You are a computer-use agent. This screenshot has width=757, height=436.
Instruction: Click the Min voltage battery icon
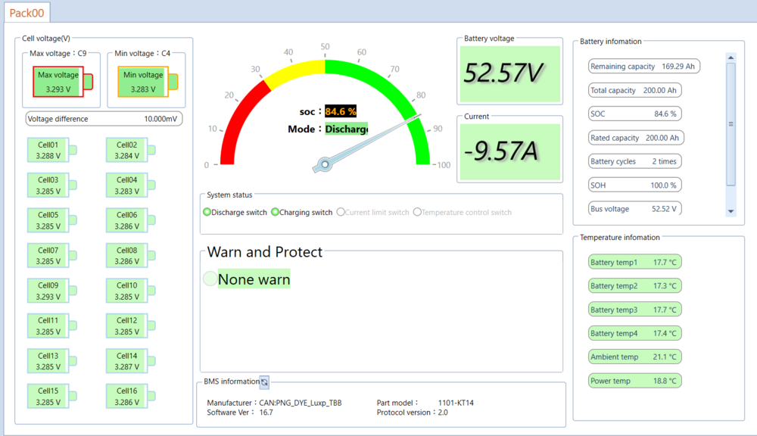pos(148,82)
